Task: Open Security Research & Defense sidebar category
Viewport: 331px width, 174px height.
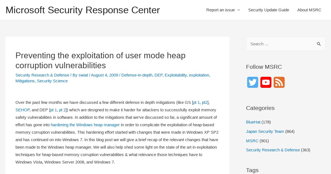Action: 273,150
